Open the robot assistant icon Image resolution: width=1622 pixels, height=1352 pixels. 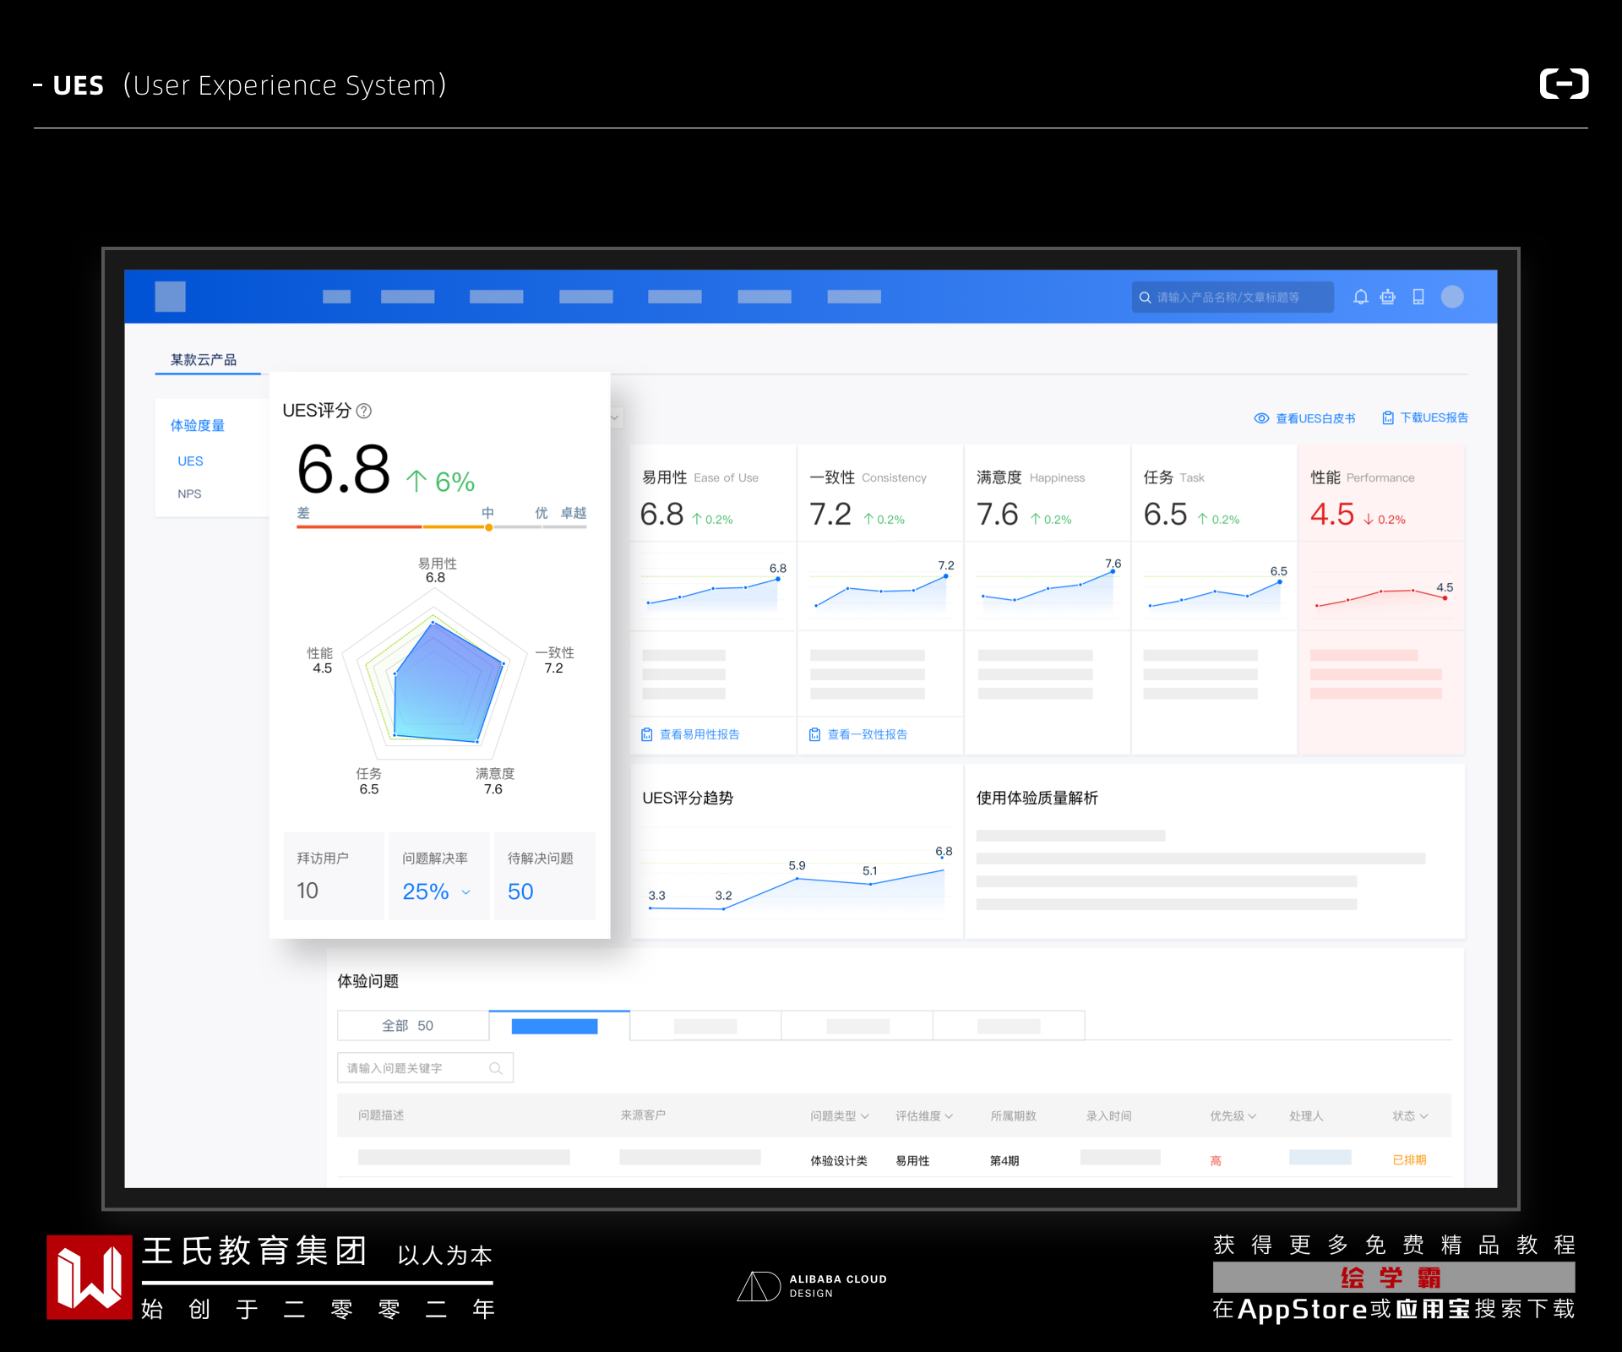(1388, 297)
